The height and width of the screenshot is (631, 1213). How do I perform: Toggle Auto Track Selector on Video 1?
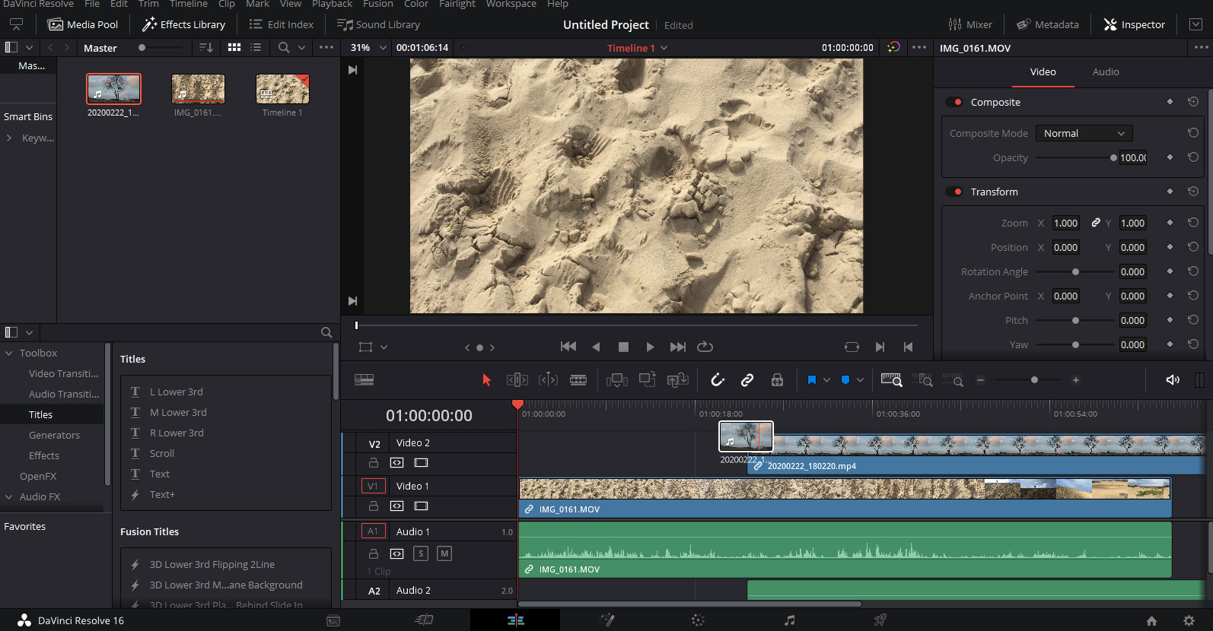click(x=396, y=506)
